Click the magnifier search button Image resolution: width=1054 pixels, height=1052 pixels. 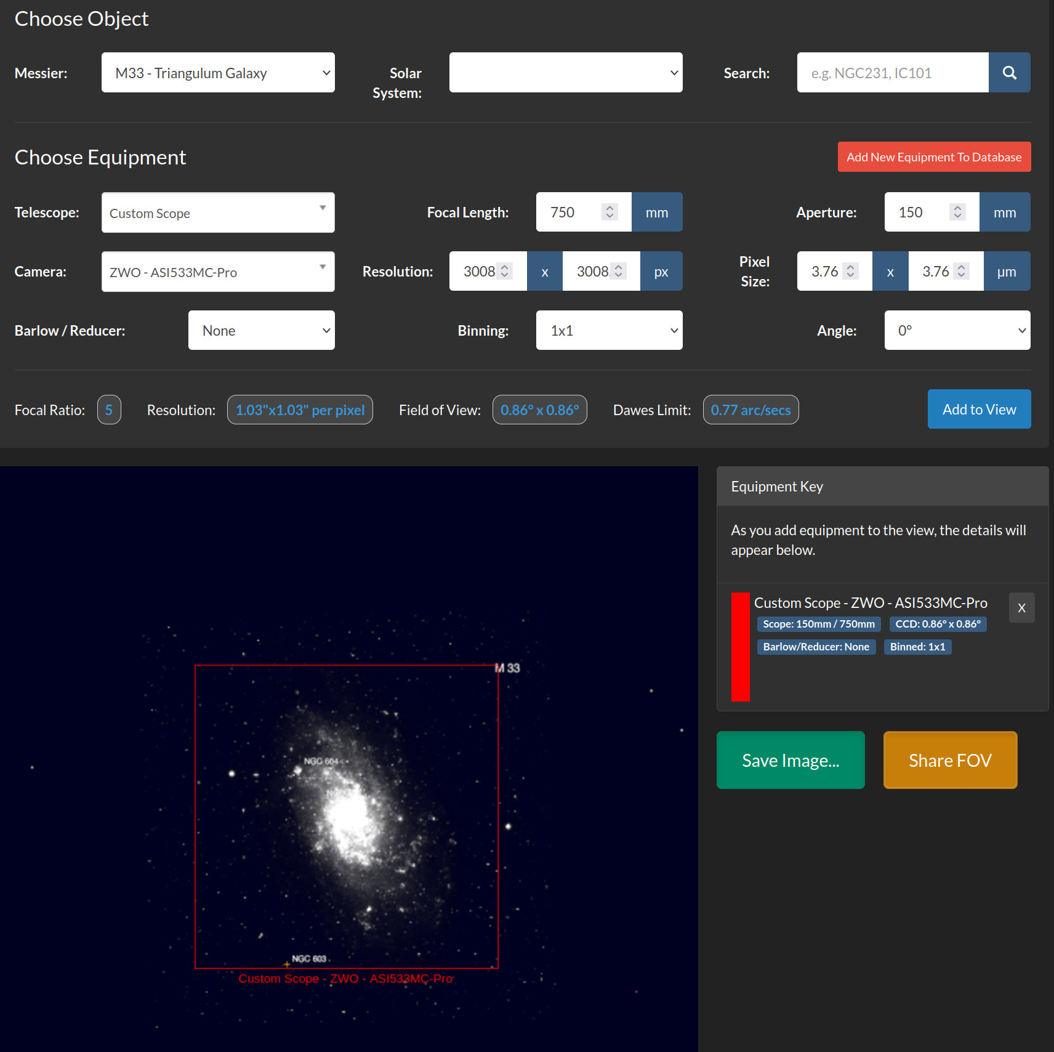(x=1009, y=73)
